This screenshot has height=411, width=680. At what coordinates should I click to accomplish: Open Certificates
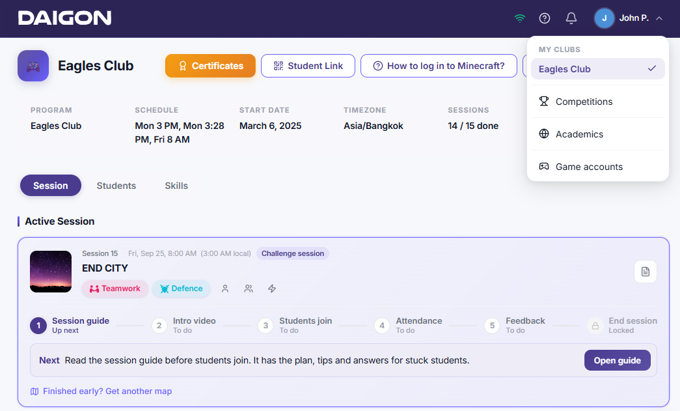[210, 66]
